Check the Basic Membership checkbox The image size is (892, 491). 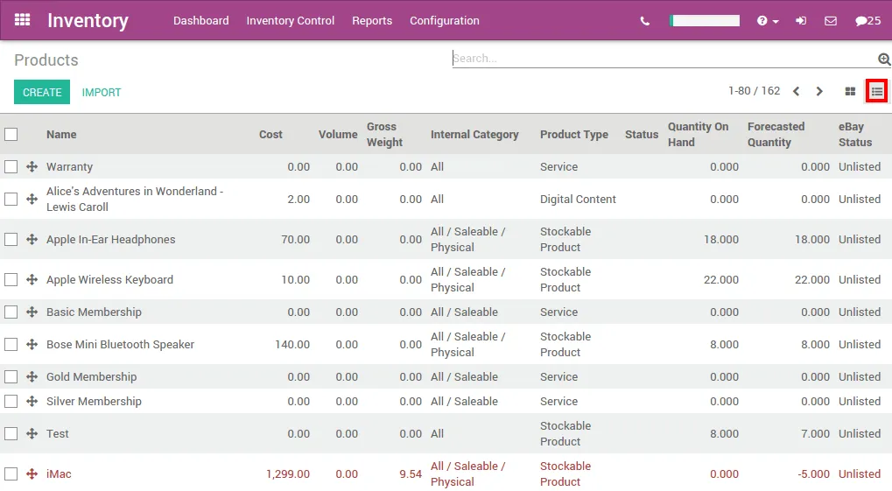coord(11,312)
